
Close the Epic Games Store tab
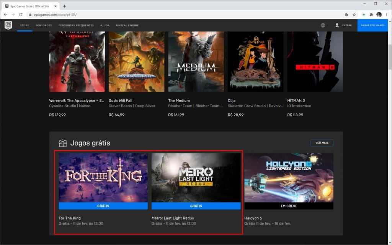tap(56, 6)
